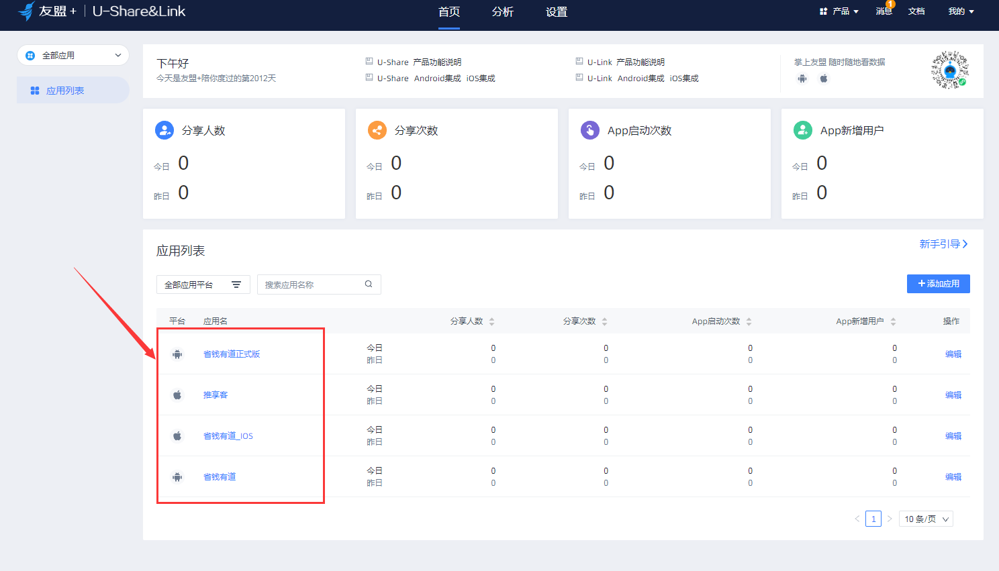The width and height of the screenshot is (999, 571).
Task: Go to page 1 in pagination
Action: coord(873,519)
